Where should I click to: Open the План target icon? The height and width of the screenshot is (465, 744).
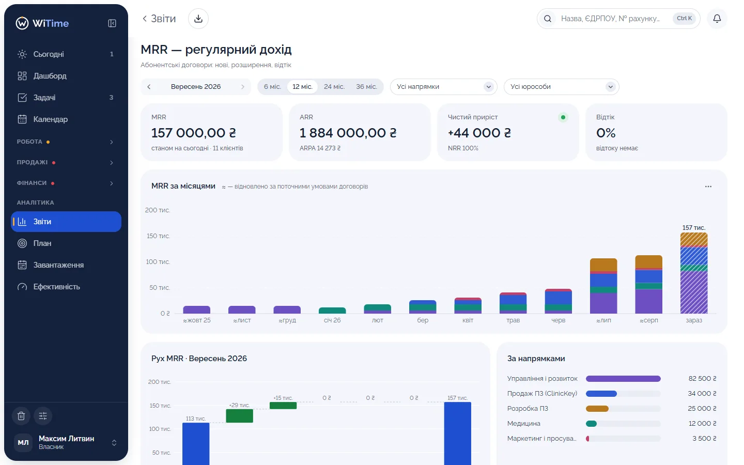22,243
